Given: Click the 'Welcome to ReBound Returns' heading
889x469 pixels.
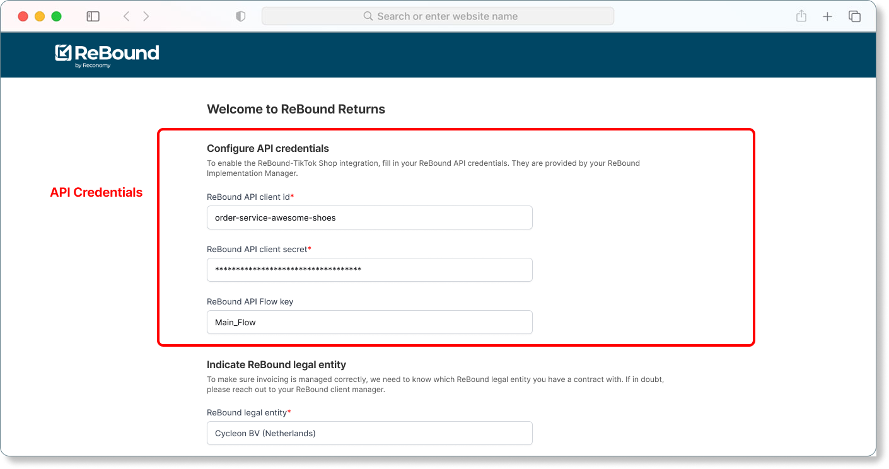Looking at the screenshot, I should [296, 109].
